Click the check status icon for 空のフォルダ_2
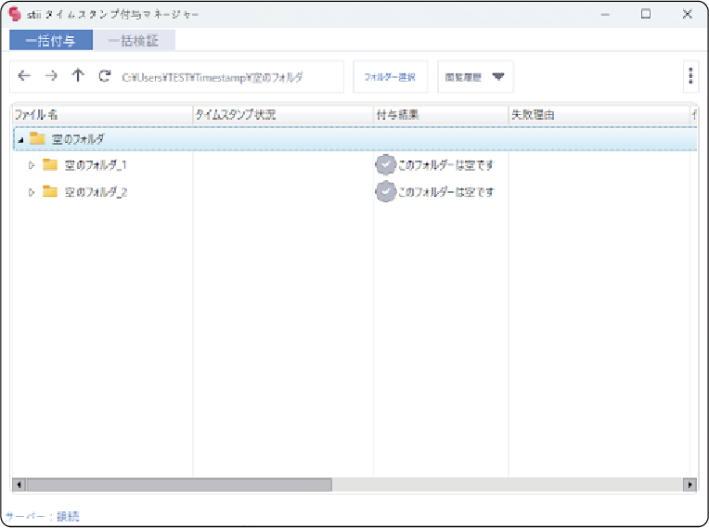The width and height of the screenshot is (709, 528). 385,192
